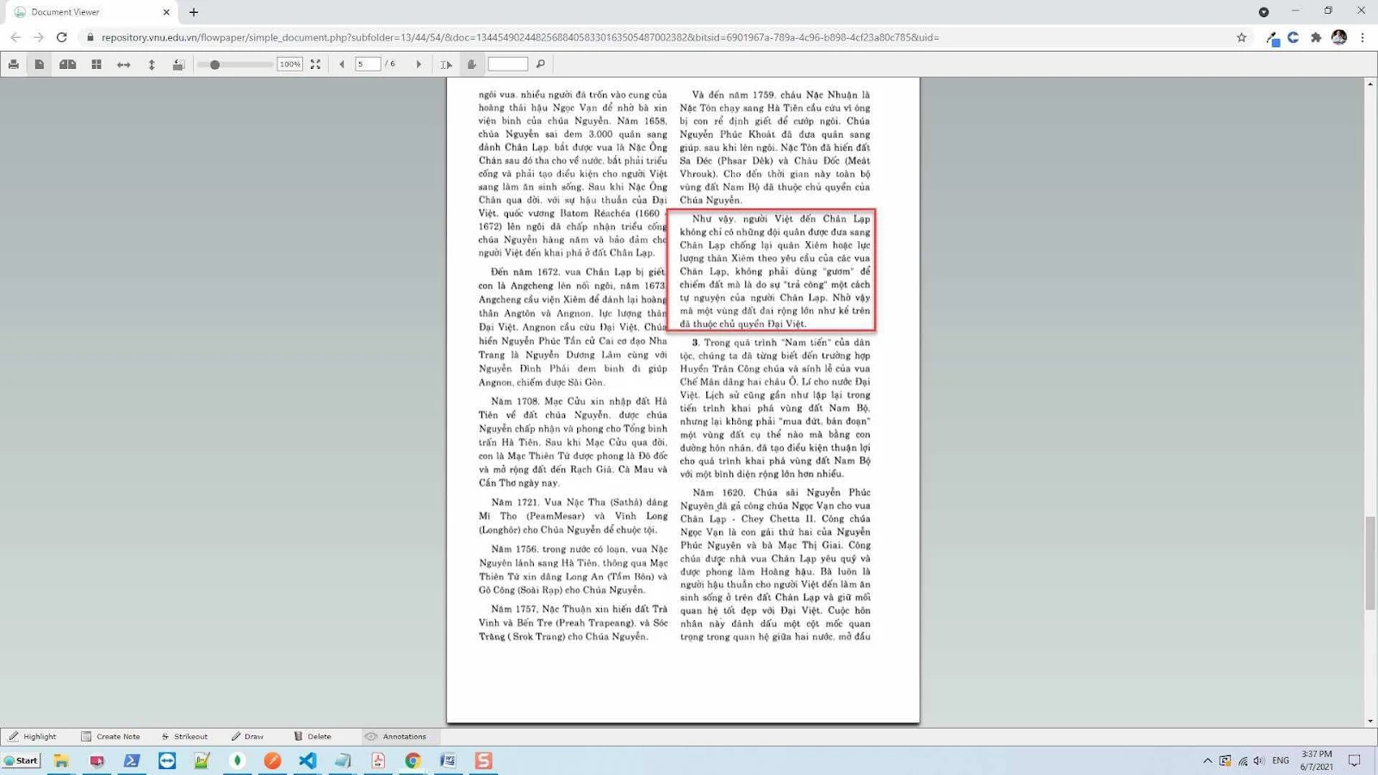View site security padlock info

point(90,37)
